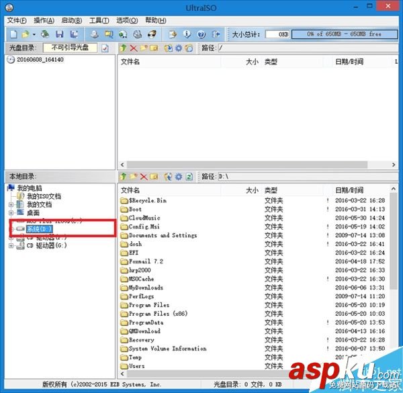Click Up arrow icon in local toolbar
This screenshot has width=403, height=393.
(x=124, y=177)
